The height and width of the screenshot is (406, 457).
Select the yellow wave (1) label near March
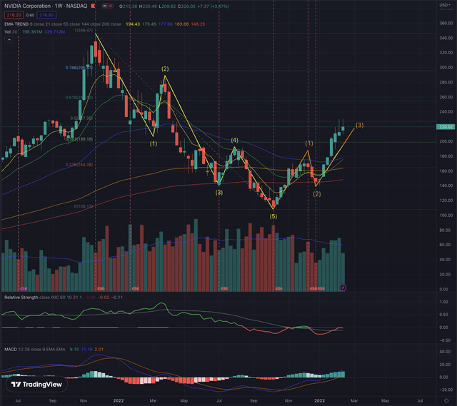[154, 143]
